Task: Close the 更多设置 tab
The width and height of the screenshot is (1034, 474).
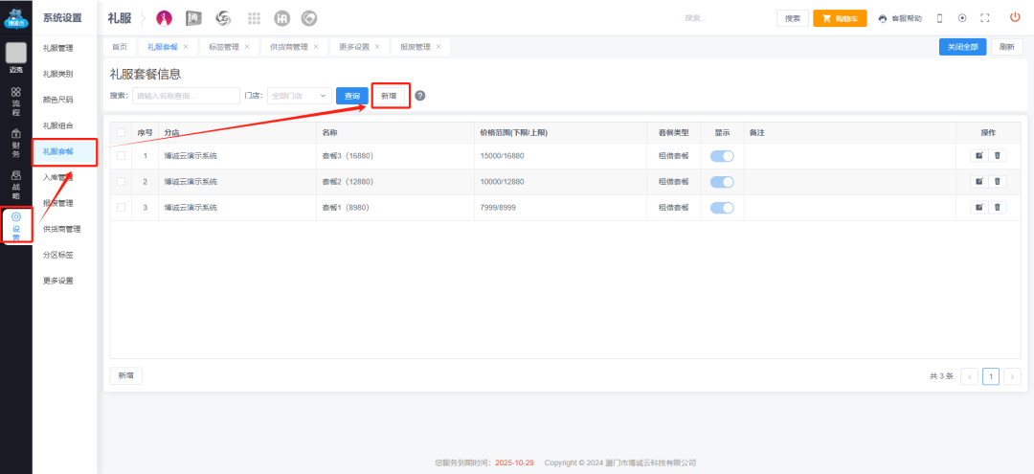Action: point(377,47)
